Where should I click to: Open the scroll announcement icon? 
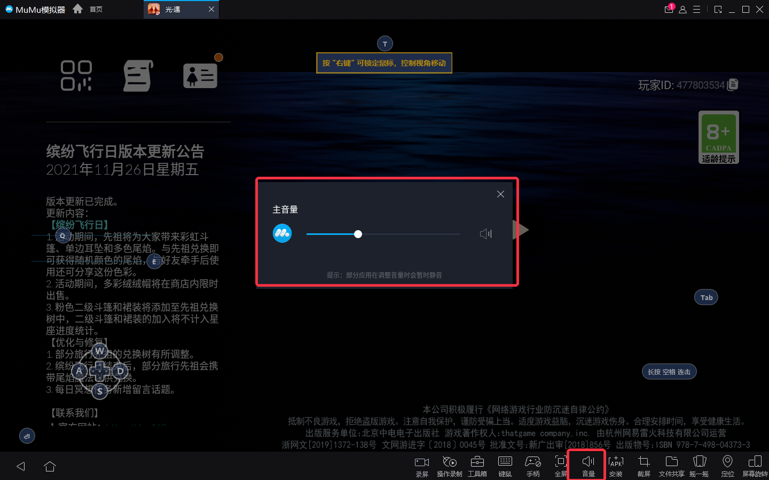[138, 75]
